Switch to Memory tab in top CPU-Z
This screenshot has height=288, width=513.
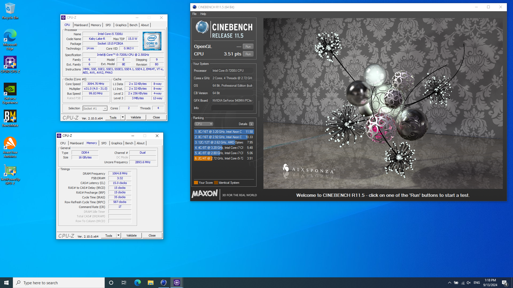[96, 25]
